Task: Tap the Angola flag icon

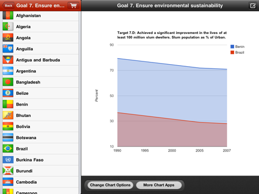Action: pos(8,38)
